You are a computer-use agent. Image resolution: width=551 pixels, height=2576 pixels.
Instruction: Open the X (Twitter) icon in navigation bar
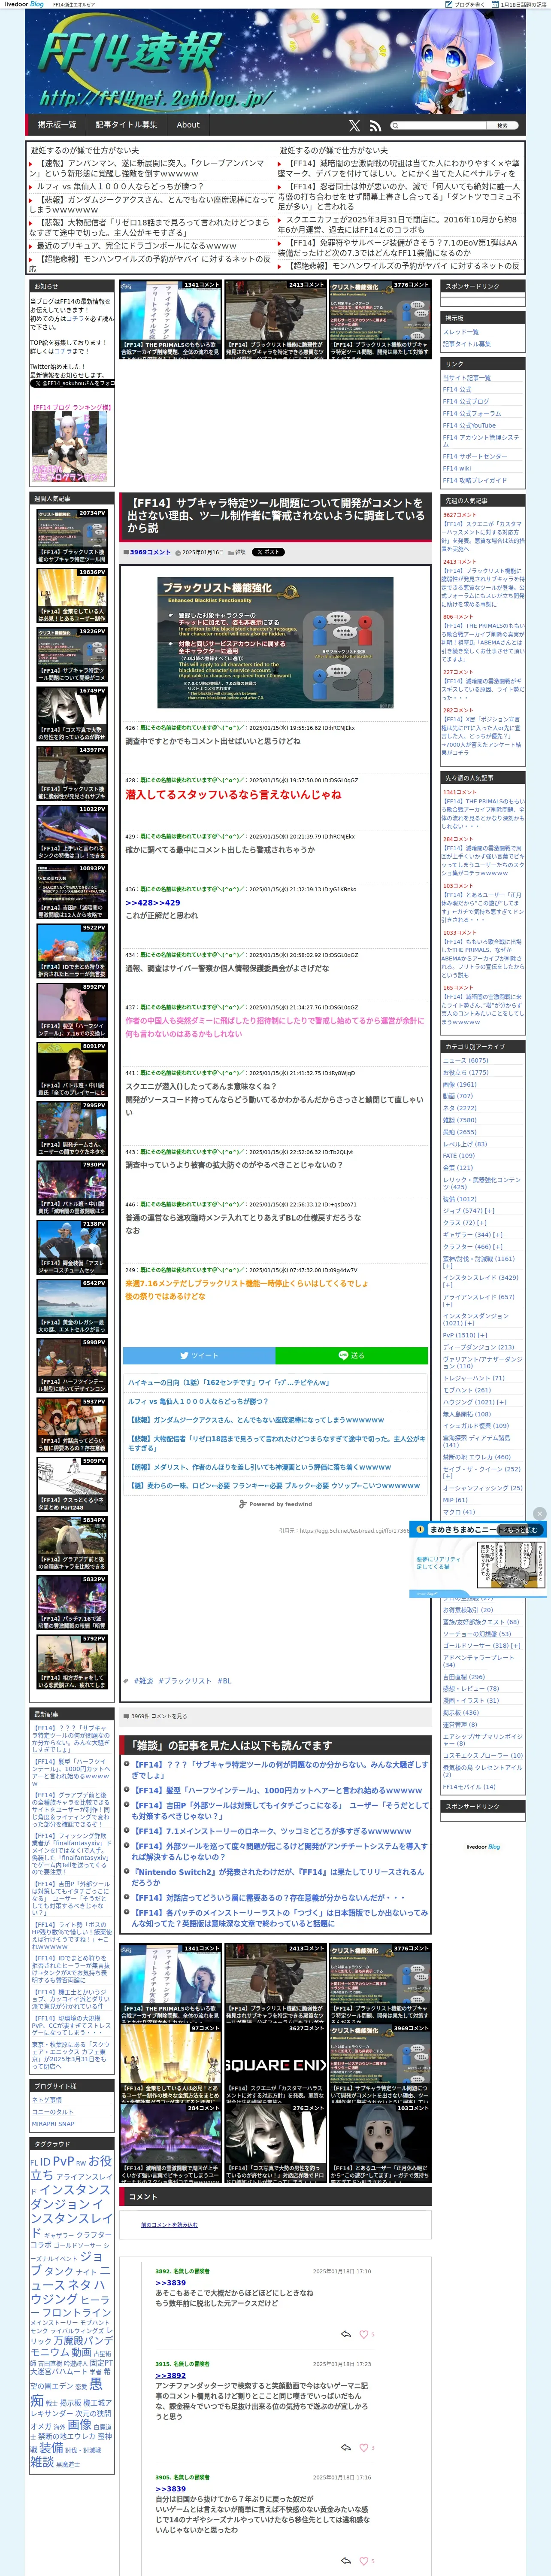point(354,126)
